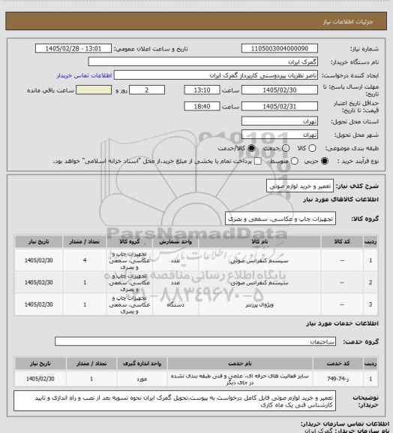This screenshot has height=433, width=393.
Task: Click the goods group field تجهیزات چاپ و عکاسی
Action: (x=280, y=219)
